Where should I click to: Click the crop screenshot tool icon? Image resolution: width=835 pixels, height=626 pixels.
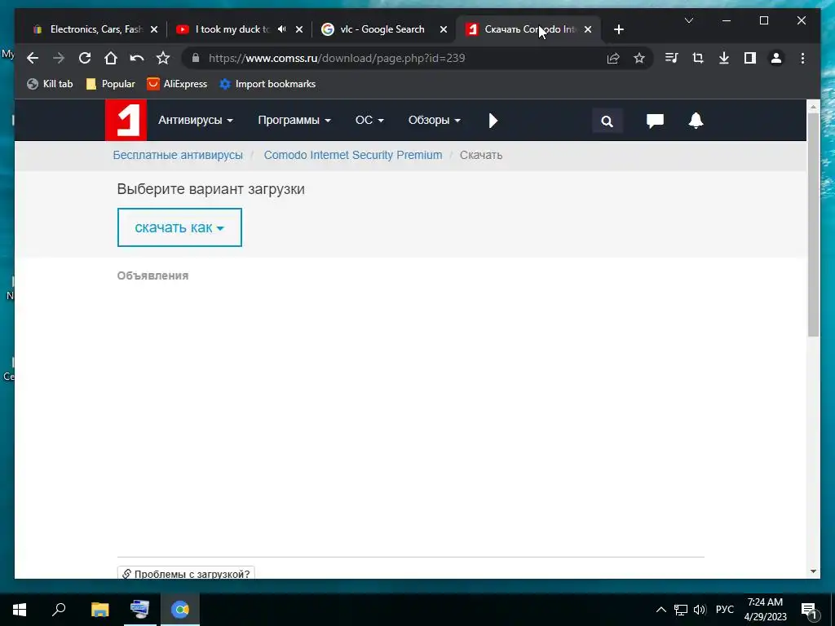click(x=698, y=58)
